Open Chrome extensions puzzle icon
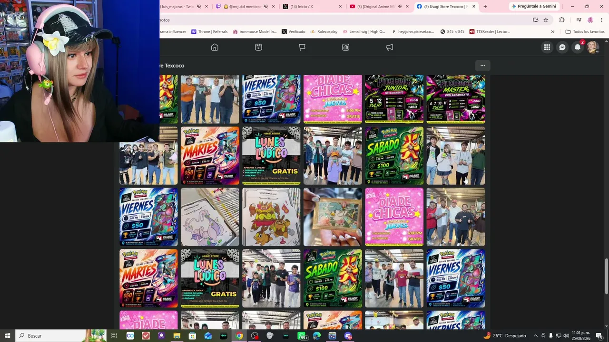The image size is (609, 342). pyautogui.click(x=562, y=20)
